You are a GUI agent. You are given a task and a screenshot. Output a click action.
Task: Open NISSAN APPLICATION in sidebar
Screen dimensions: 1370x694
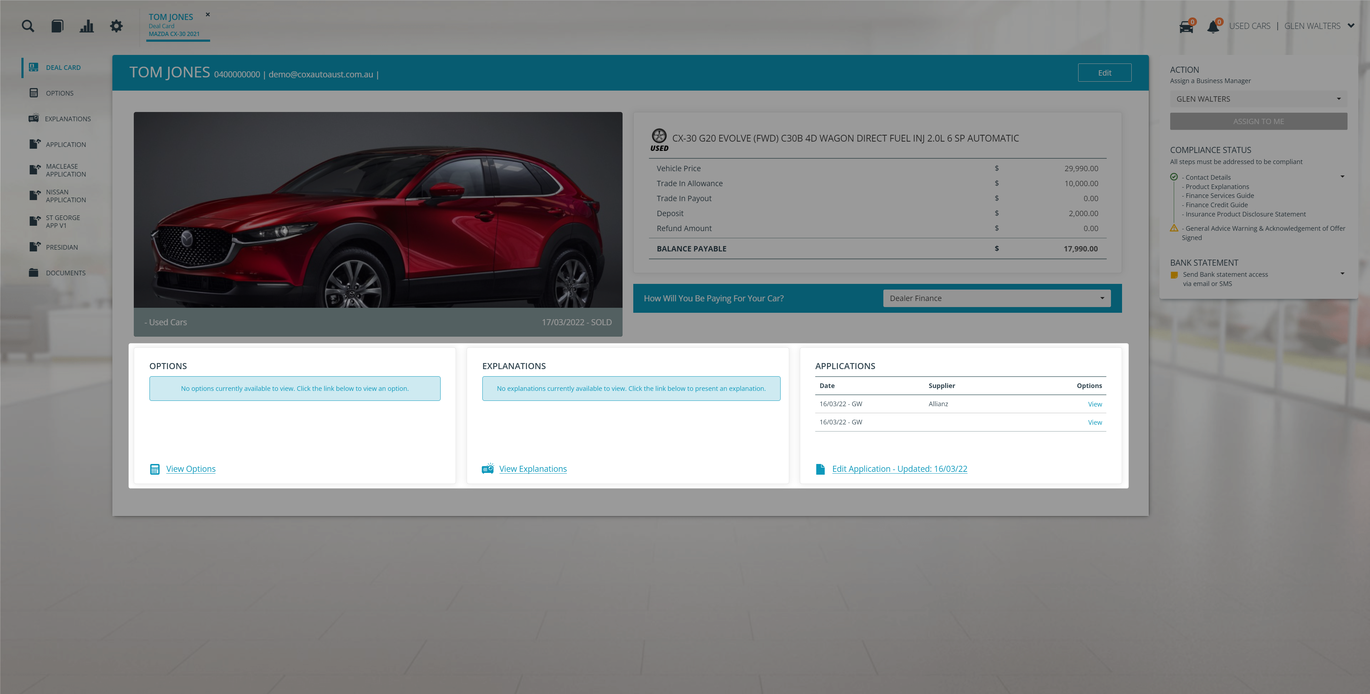click(65, 196)
